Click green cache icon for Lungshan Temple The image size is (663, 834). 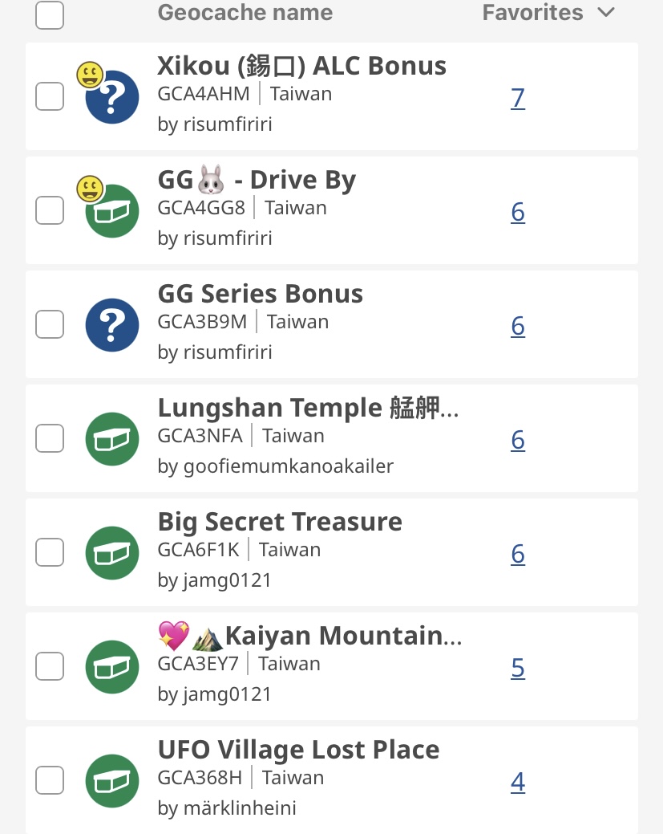click(x=112, y=439)
